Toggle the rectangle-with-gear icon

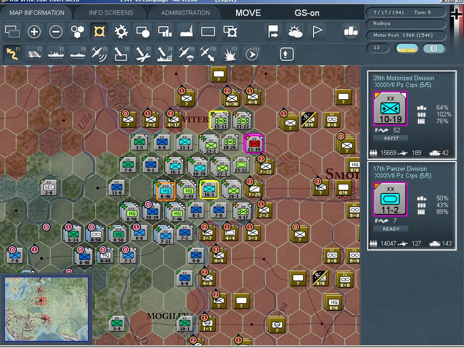pos(230,32)
